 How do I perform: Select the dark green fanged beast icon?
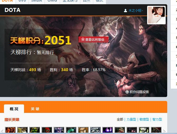pyautogui.click(x=120, y=130)
